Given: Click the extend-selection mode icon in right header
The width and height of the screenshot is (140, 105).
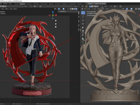Looking at the screenshot, I should (92, 6).
